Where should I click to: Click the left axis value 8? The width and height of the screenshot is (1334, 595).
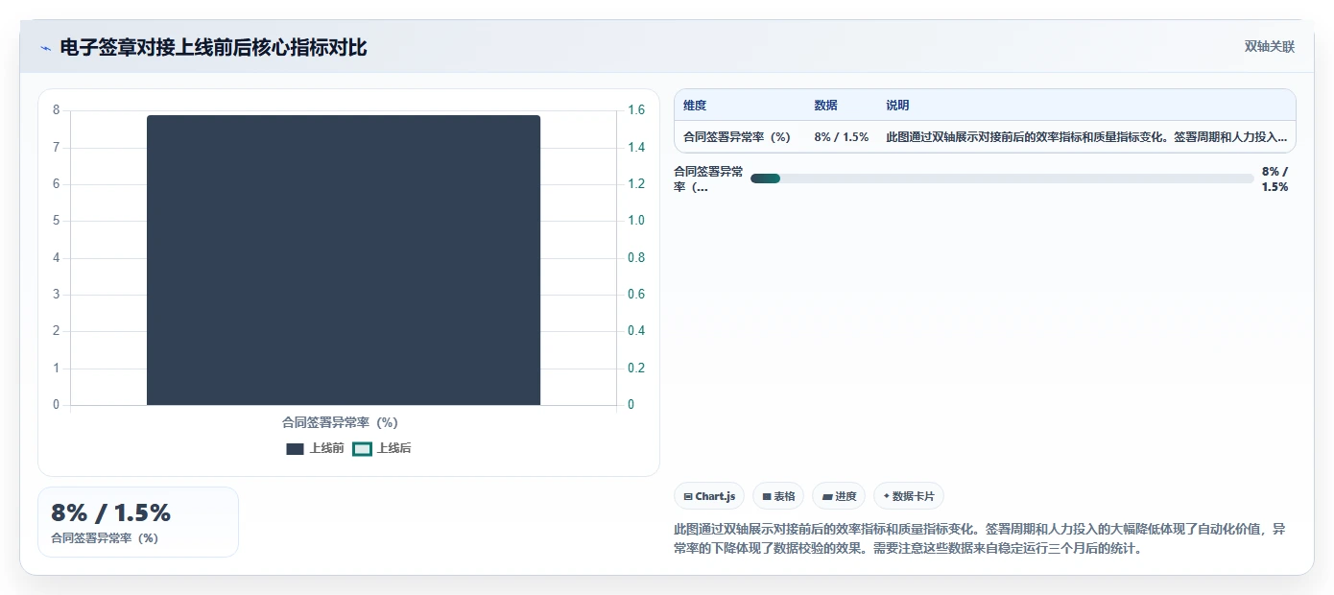click(56, 110)
